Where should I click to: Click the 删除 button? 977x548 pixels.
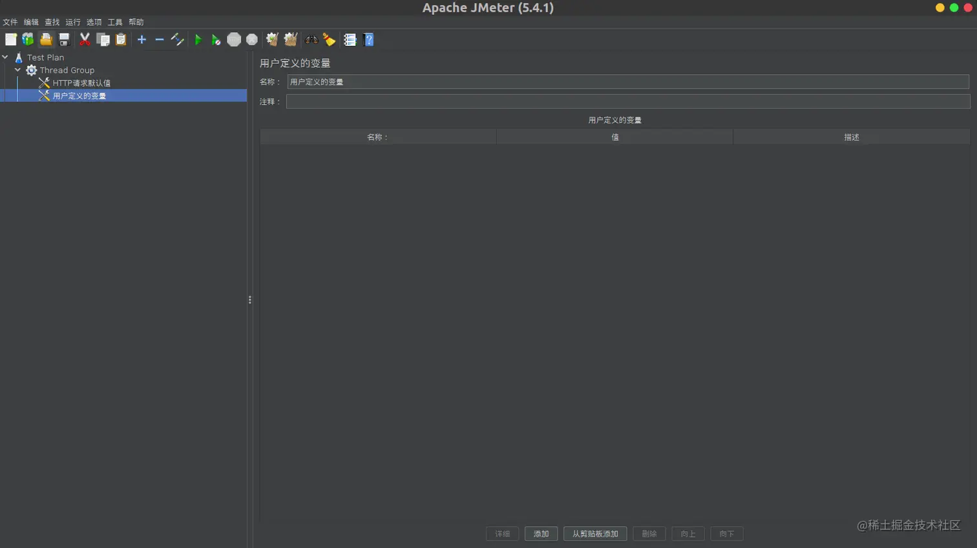point(649,534)
